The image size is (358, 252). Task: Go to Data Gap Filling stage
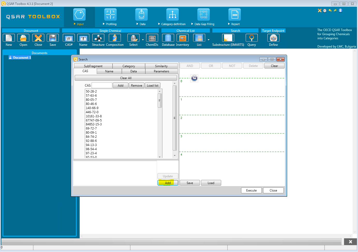click(204, 15)
